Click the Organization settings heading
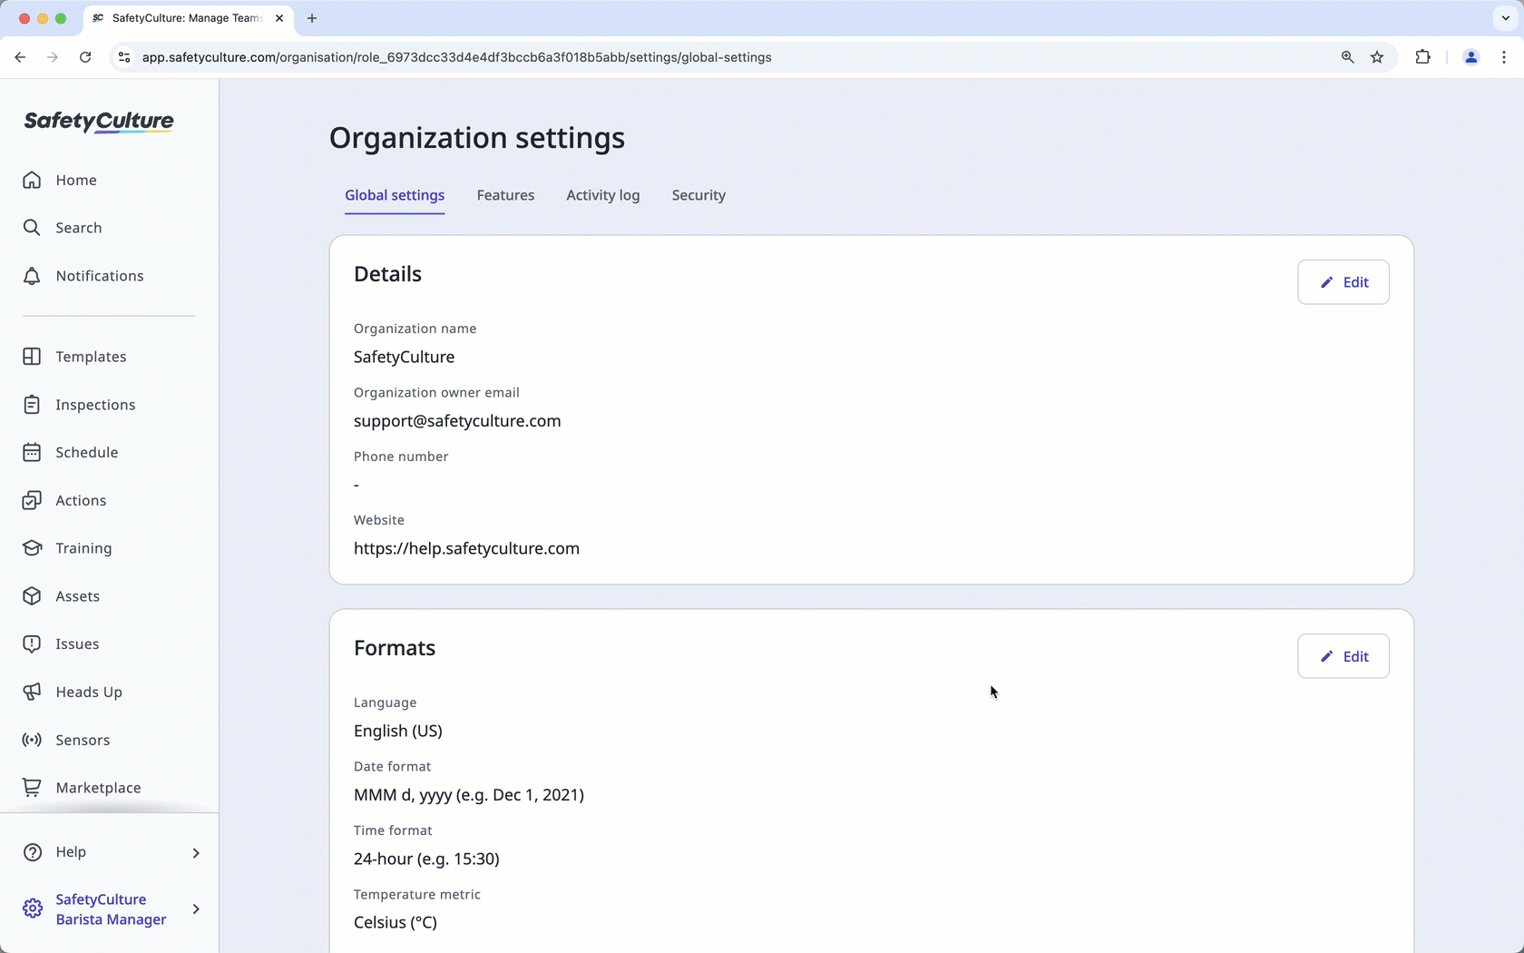The image size is (1524, 953). click(x=477, y=138)
